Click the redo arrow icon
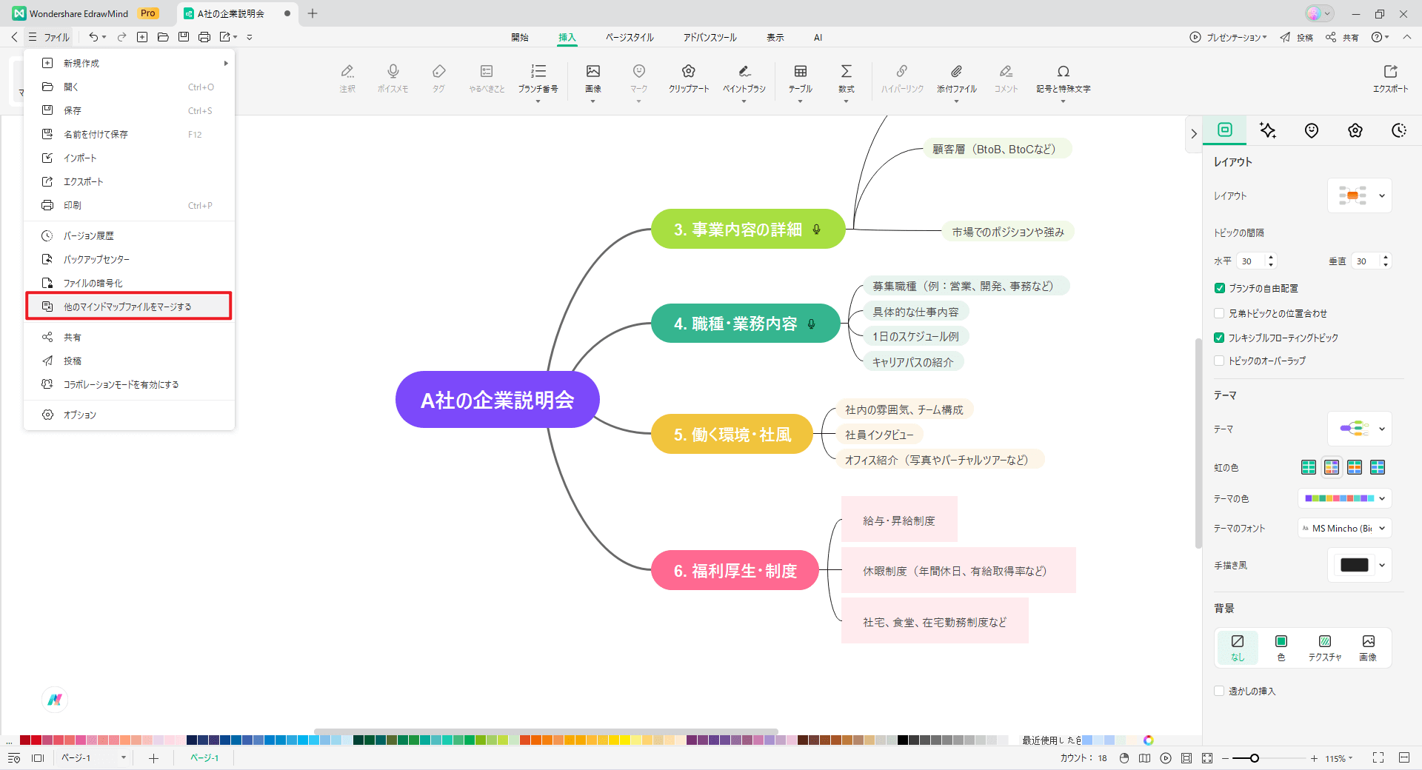 coord(121,37)
